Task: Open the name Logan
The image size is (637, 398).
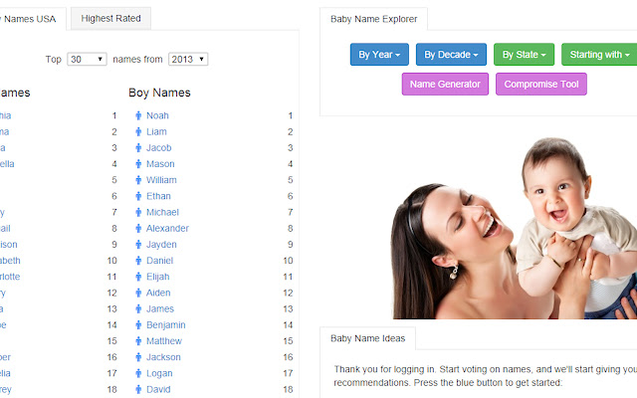Action: (159, 373)
